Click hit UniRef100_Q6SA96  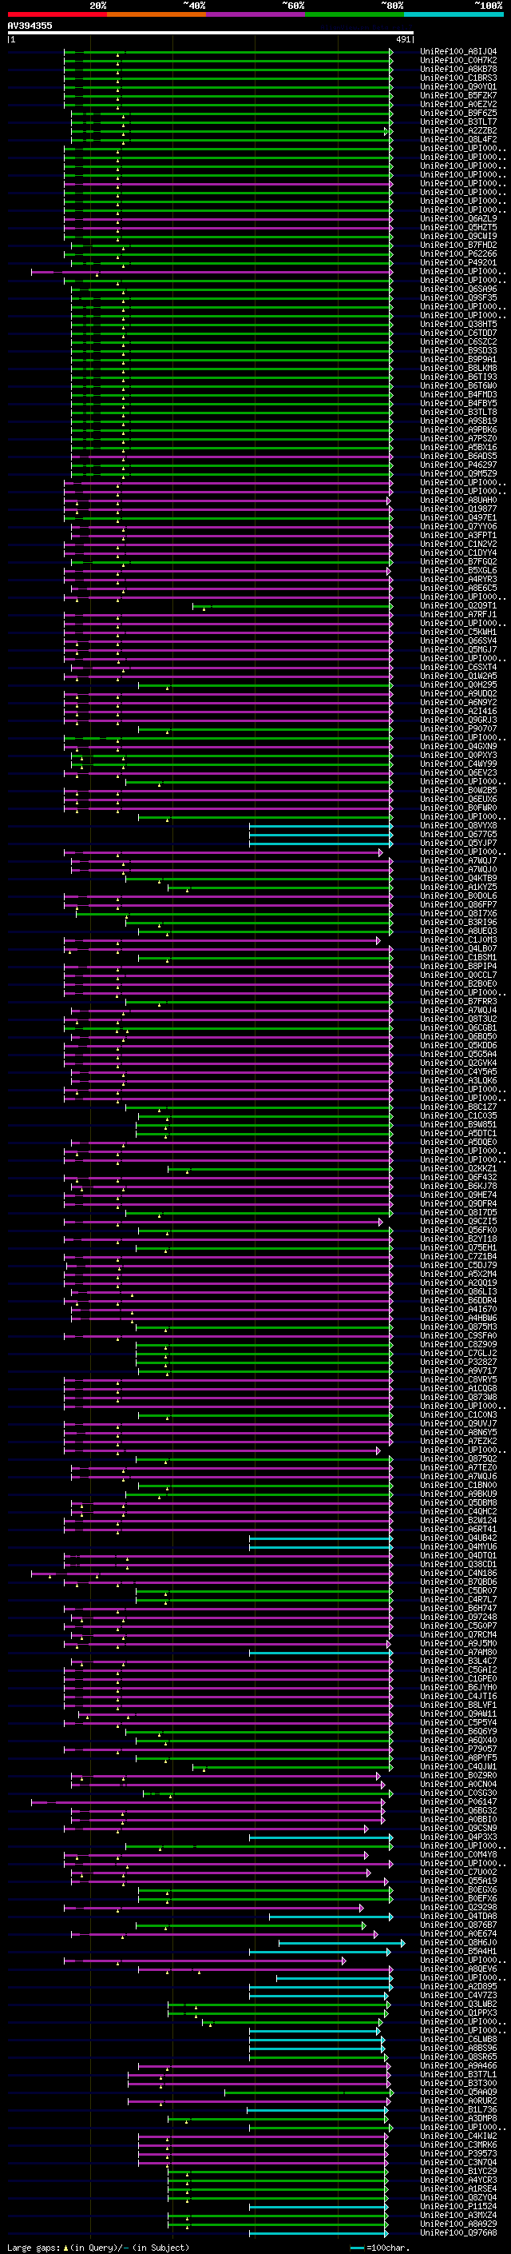458,289
